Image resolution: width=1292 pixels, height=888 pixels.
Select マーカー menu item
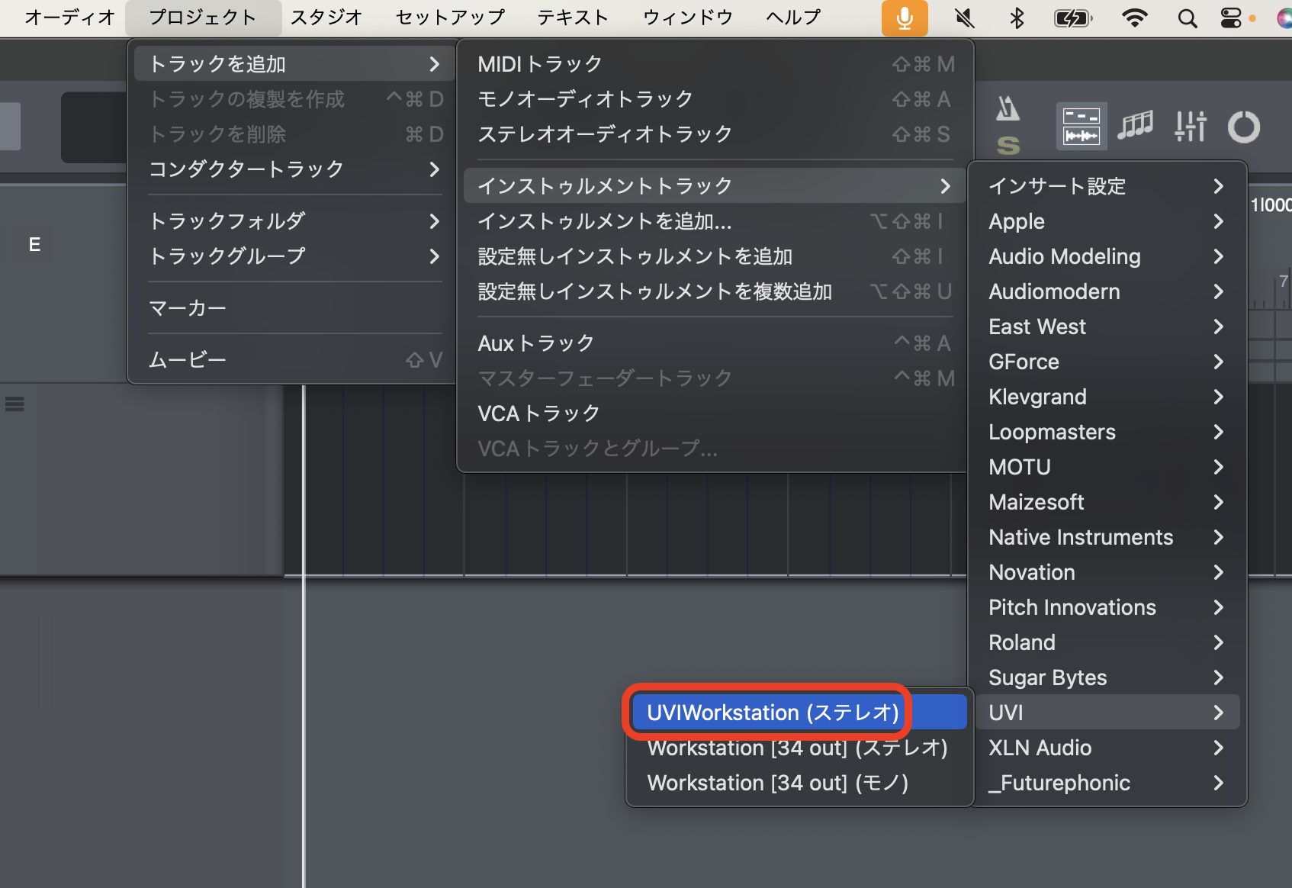click(x=294, y=308)
